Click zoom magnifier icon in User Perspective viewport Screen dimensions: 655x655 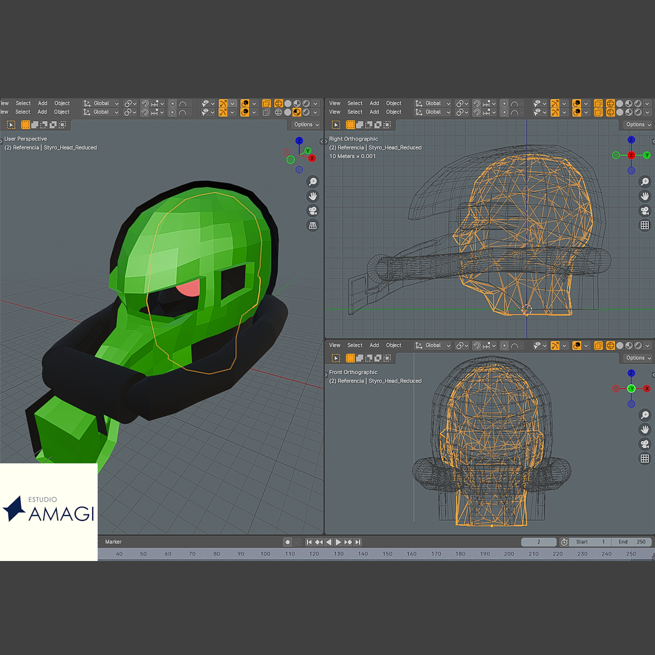[312, 182]
